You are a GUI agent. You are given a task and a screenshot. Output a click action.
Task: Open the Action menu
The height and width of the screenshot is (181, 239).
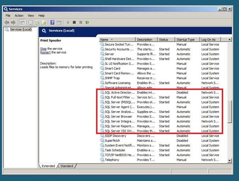click(19, 15)
